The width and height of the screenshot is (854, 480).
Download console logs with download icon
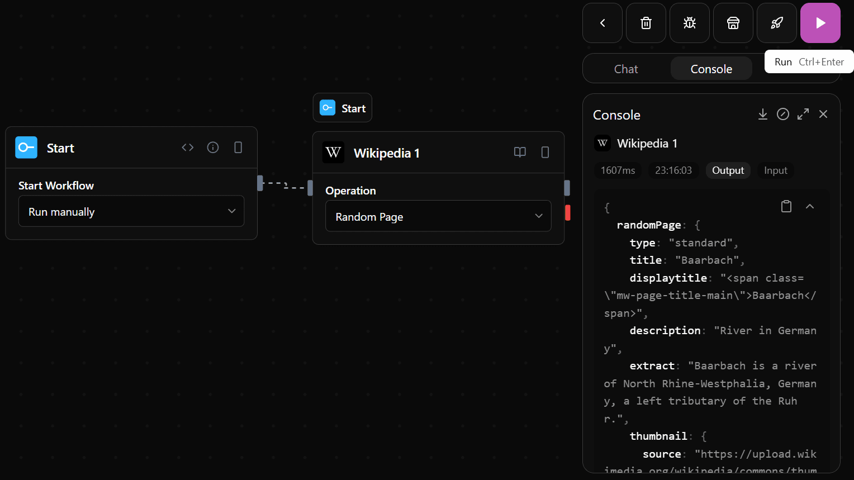click(762, 114)
